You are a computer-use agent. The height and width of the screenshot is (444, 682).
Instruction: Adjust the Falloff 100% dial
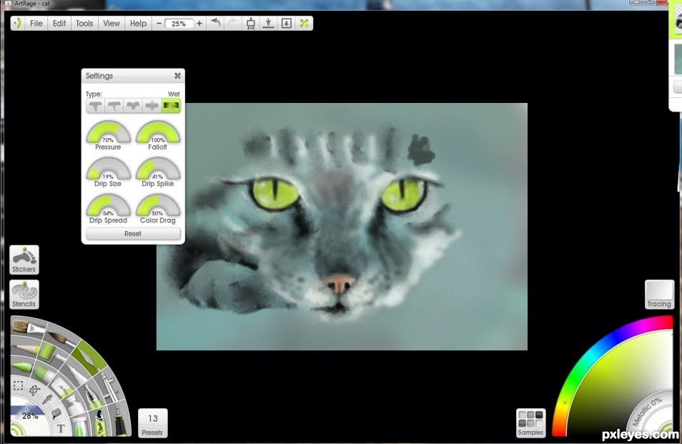(158, 132)
